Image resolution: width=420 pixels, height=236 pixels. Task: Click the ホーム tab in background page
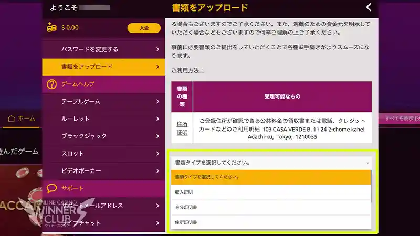[x=22, y=119]
